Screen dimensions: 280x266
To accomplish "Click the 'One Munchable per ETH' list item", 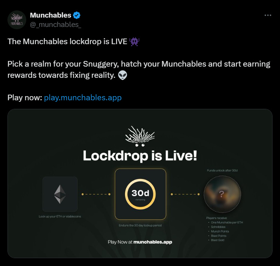I will pyautogui.click(x=227, y=223).
